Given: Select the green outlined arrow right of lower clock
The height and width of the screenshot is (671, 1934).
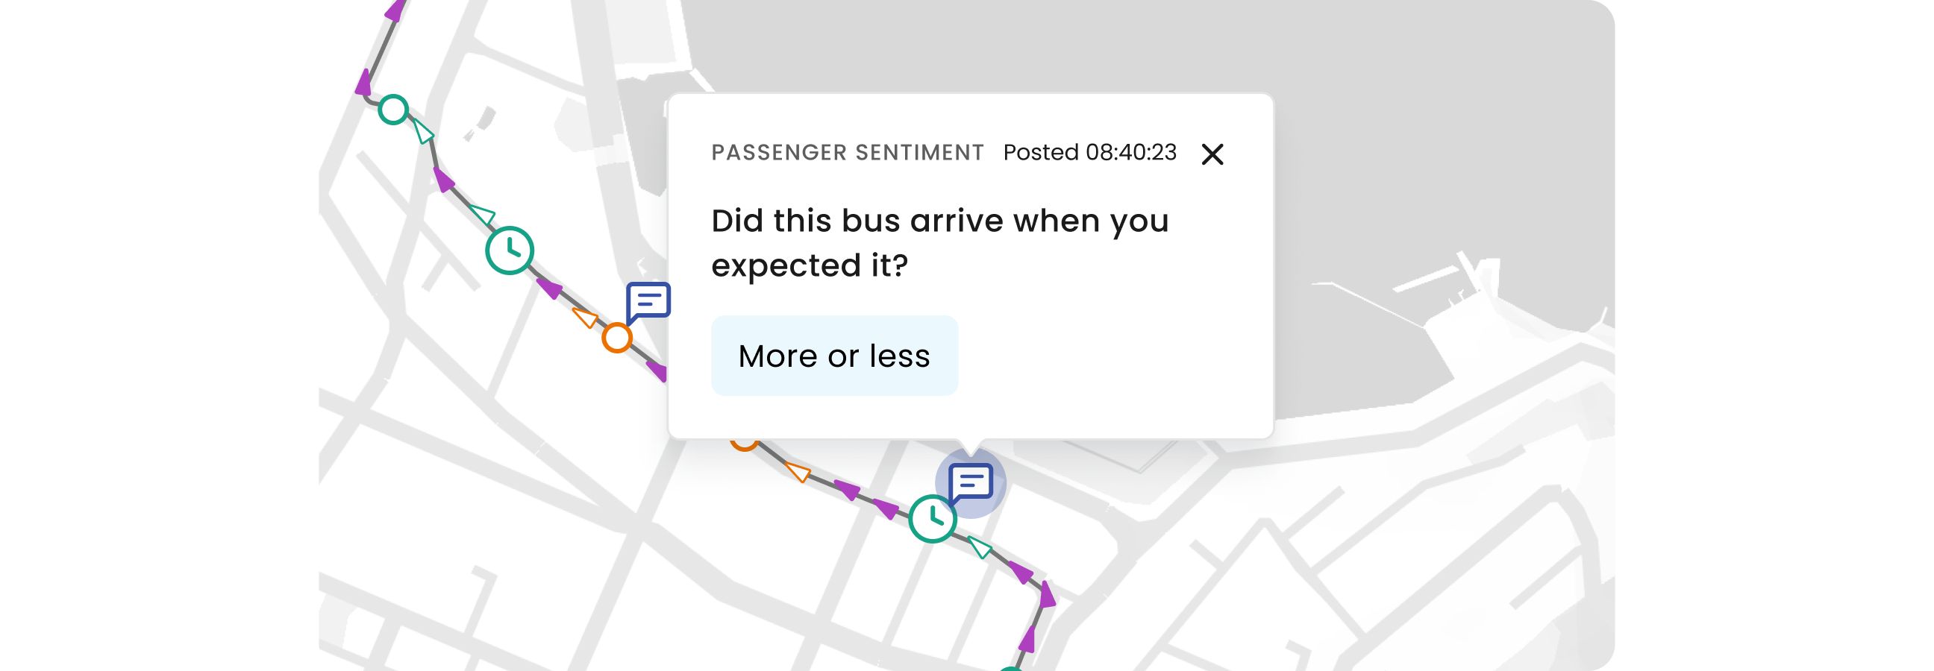Looking at the screenshot, I should pyautogui.click(x=980, y=546).
